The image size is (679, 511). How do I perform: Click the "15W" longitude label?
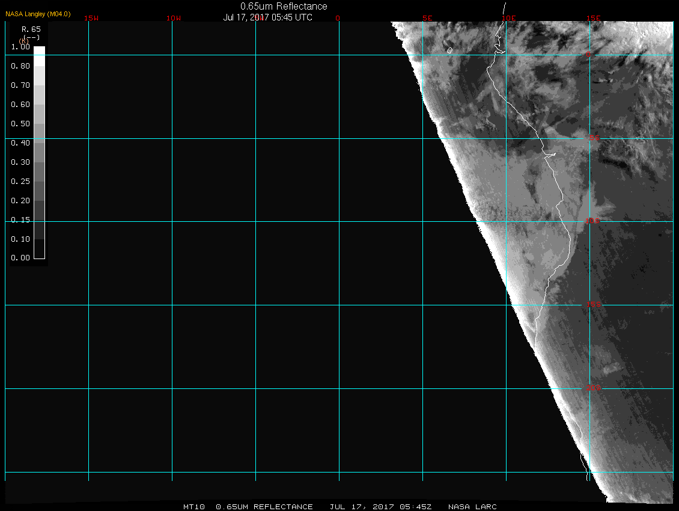click(x=91, y=18)
